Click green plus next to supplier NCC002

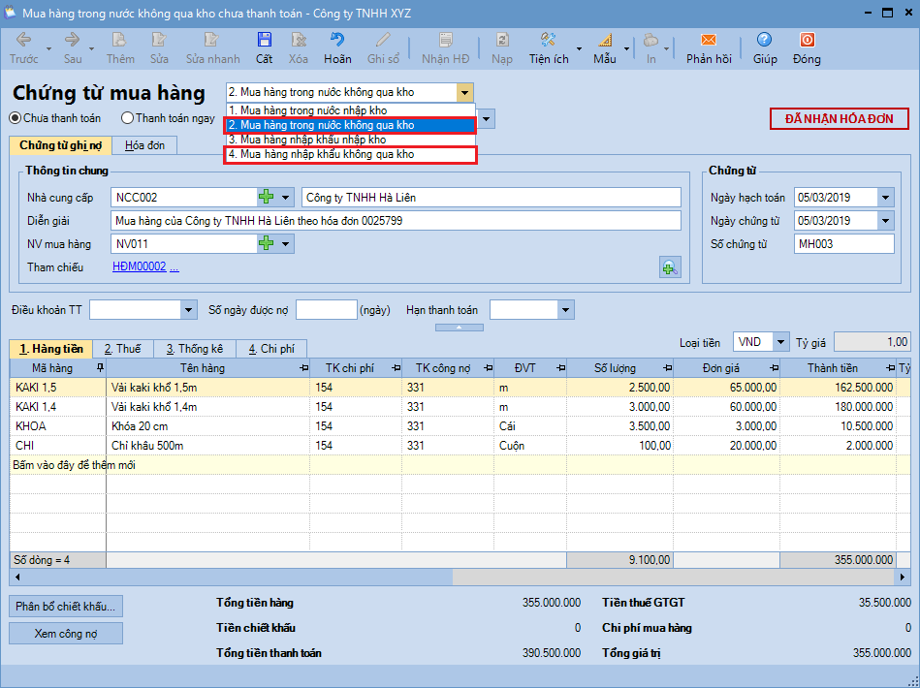(x=267, y=198)
